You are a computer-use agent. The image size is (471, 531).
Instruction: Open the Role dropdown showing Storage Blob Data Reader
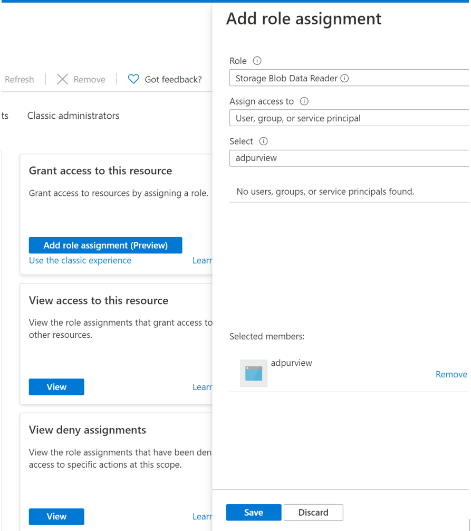click(349, 78)
